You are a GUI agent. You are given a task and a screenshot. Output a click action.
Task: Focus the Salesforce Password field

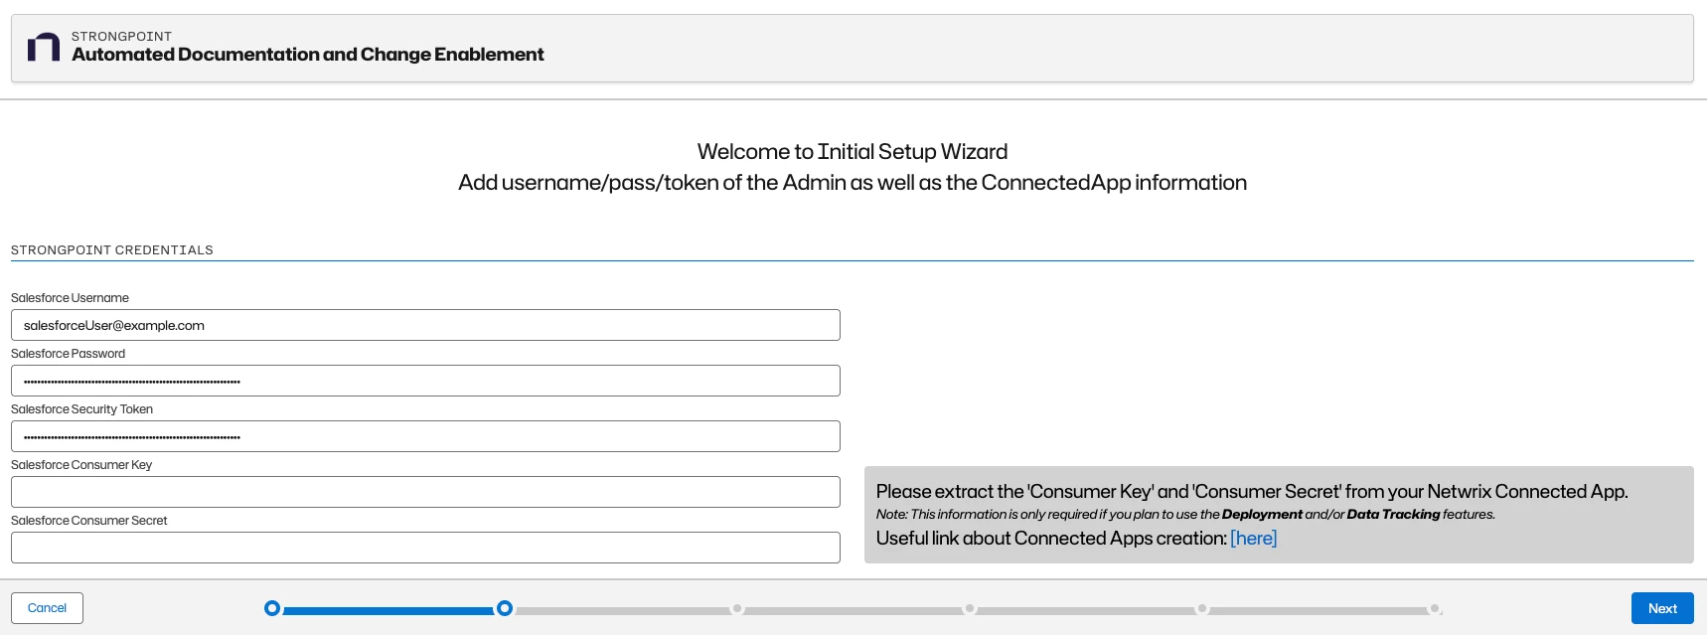click(425, 381)
